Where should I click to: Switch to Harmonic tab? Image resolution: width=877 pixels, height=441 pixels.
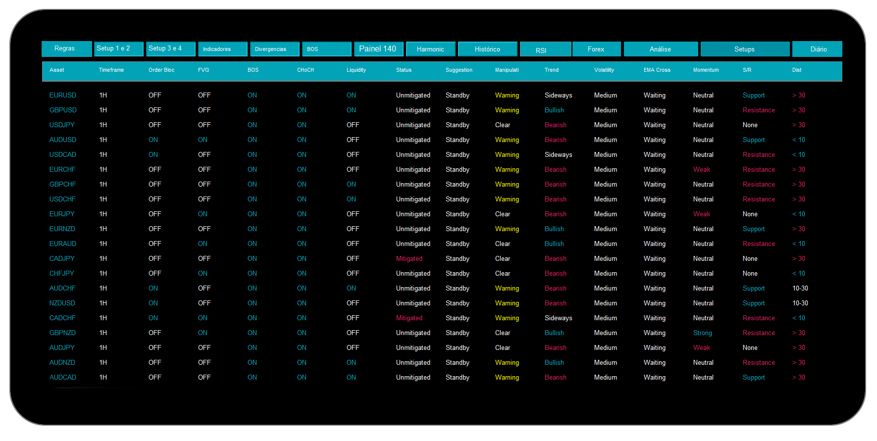(x=431, y=49)
